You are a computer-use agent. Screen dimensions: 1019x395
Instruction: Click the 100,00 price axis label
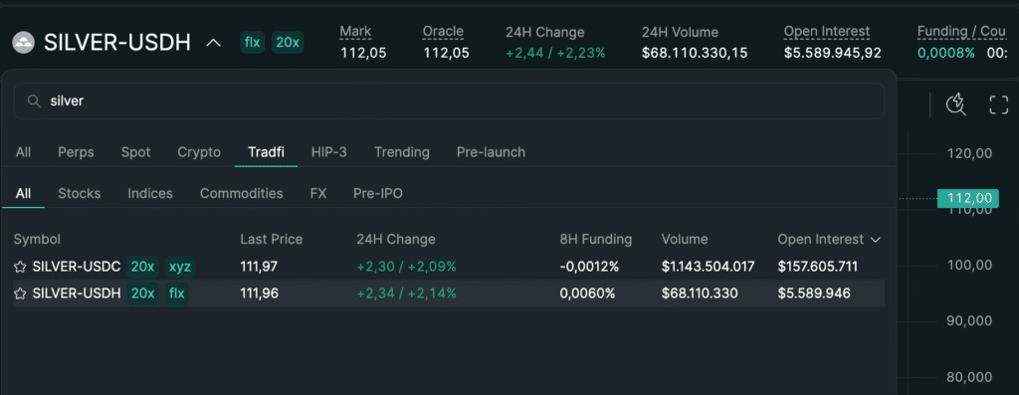(970, 265)
